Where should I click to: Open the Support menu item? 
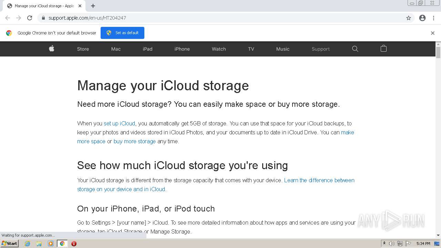321,49
